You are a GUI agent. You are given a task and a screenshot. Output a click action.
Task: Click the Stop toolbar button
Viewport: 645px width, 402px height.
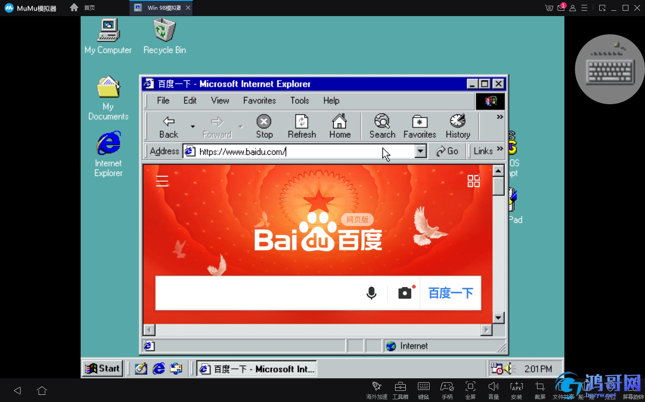coord(264,127)
